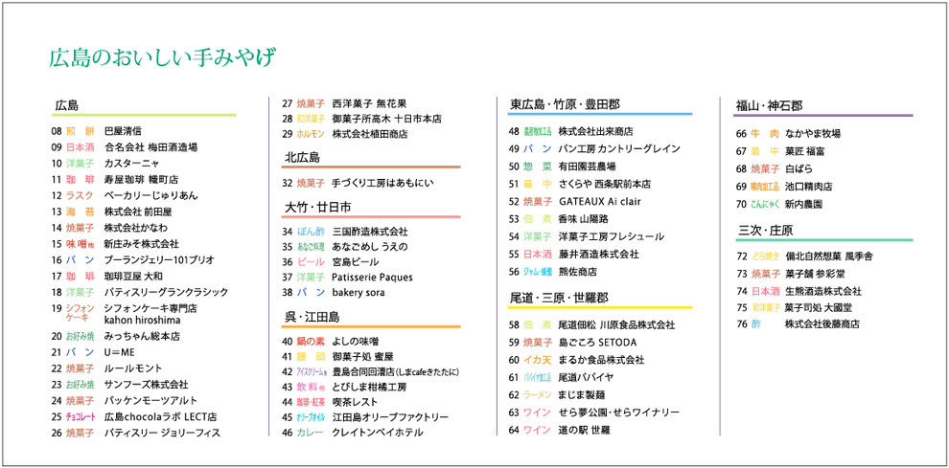Select 熊佐商店
The width and height of the screenshot is (949, 468).
(577, 272)
